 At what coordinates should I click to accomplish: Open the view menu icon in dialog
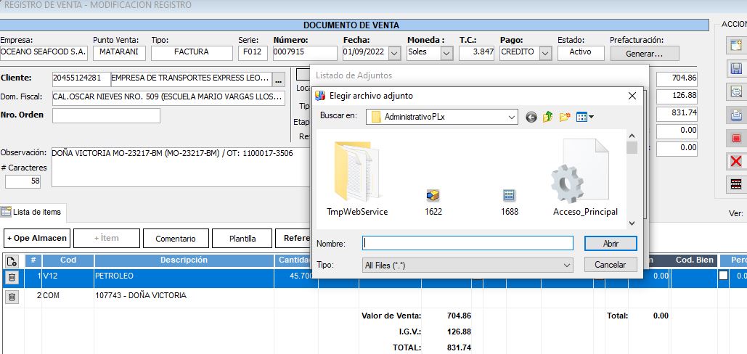click(x=584, y=117)
